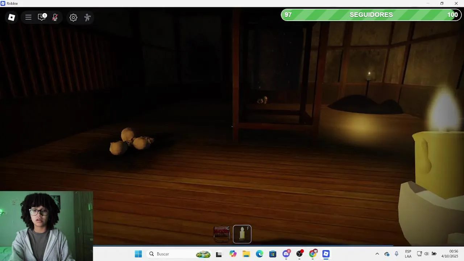Click the Seguidores follower goal bar
This screenshot has width=464, height=261.
[371, 15]
